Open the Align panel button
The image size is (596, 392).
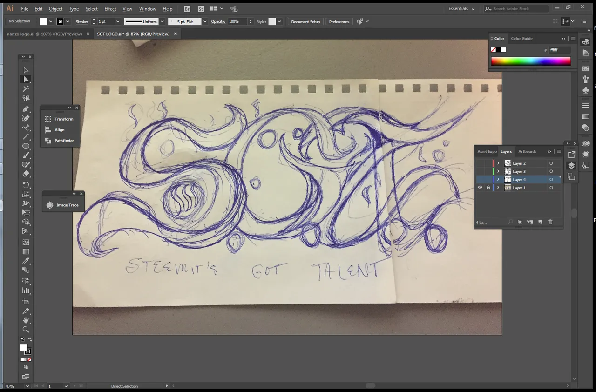[x=60, y=130]
